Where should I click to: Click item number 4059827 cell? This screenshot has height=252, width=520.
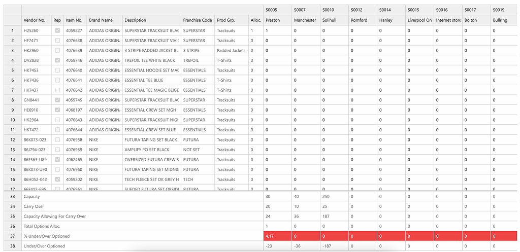click(x=75, y=30)
